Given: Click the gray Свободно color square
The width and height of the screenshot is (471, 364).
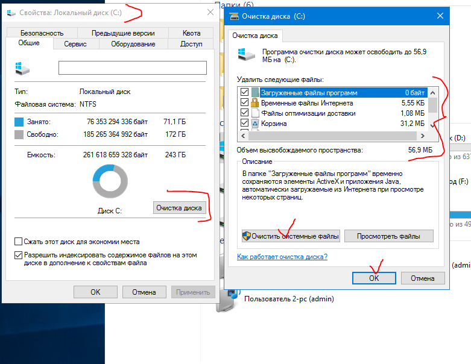Looking at the screenshot, I should click(x=19, y=134).
